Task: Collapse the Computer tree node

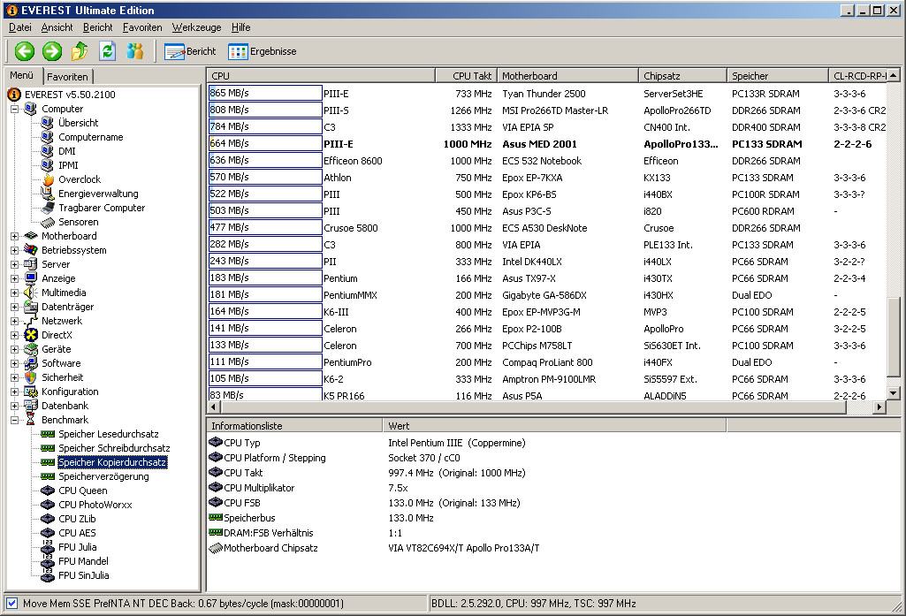Action: [x=15, y=109]
